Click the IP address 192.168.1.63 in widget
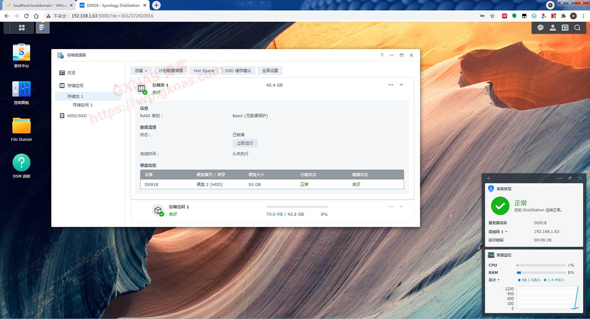Screen dimensions: 590x319 [547, 231]
